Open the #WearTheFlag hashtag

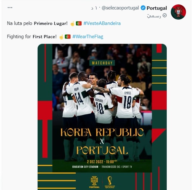[x=88, y=37]
